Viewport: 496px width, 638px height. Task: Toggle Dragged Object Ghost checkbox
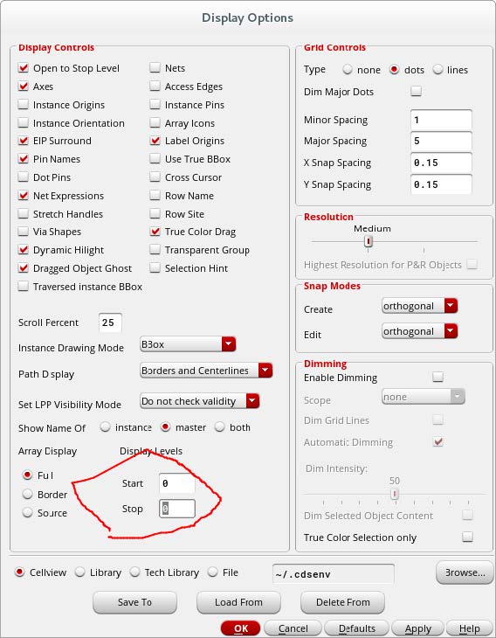click(x=24, y=267)
